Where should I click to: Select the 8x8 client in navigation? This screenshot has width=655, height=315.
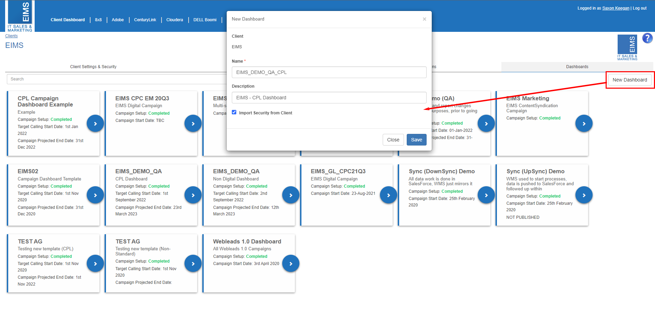[x=98, y=20]
